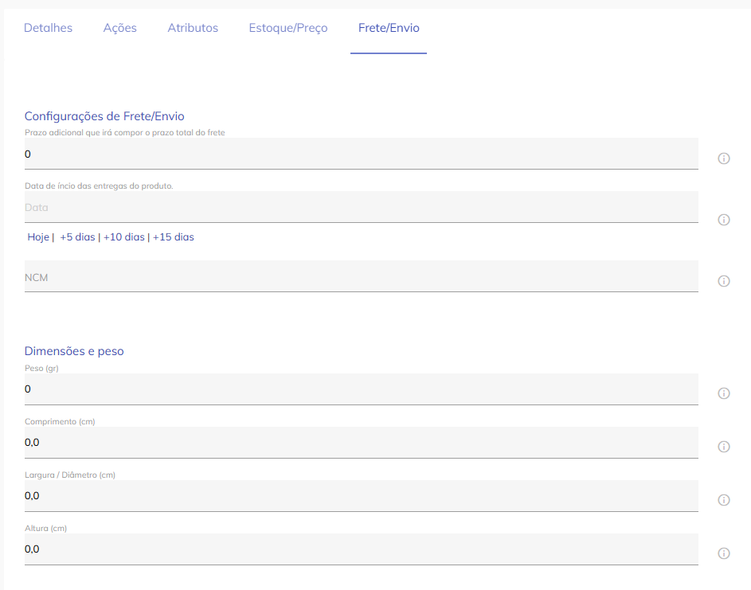
Task: Open the Ações tab
Action: tap(120, 28)
